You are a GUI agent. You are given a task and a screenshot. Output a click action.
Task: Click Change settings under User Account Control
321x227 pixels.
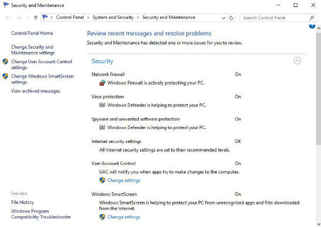tap(124, 180)
